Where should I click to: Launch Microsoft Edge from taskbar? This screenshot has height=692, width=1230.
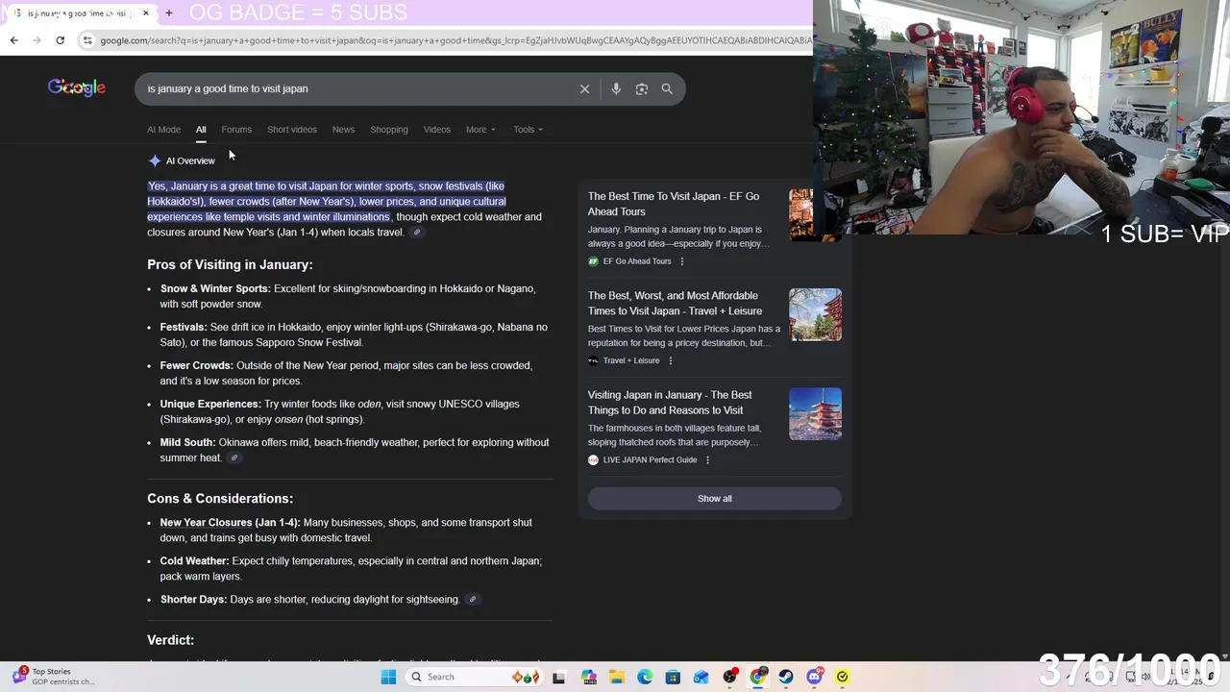coord(645,677)
